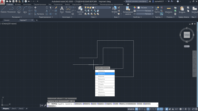Choose Добавить from the options menu
This screenshot has width=198, height=111.
click(105, 74)
